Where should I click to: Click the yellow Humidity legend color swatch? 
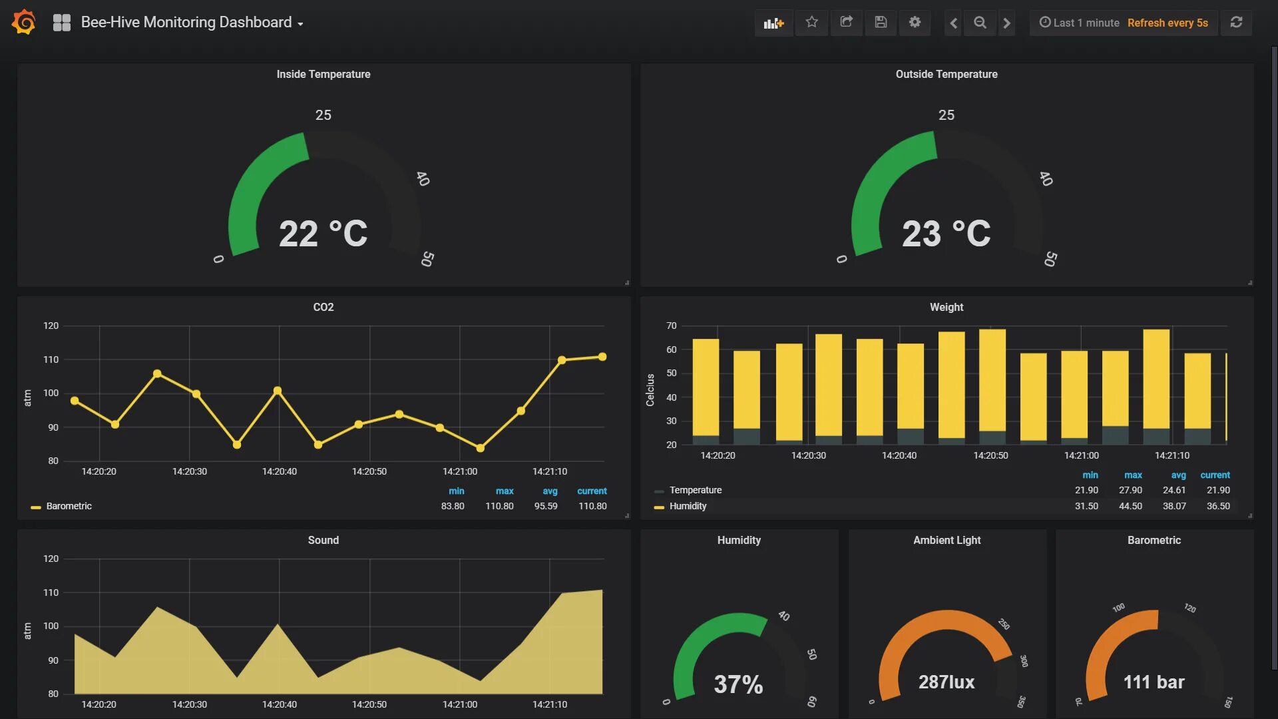659,507
